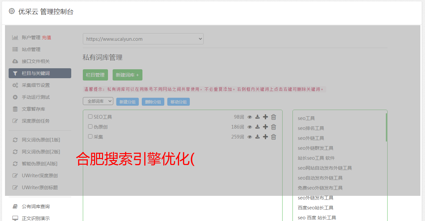
Task: Select keyword 百度seo站长工具
Action: coord(315,208)
